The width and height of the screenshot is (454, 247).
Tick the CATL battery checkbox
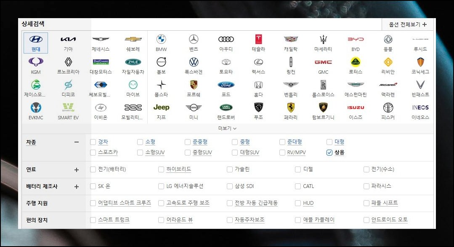(298, 186)
